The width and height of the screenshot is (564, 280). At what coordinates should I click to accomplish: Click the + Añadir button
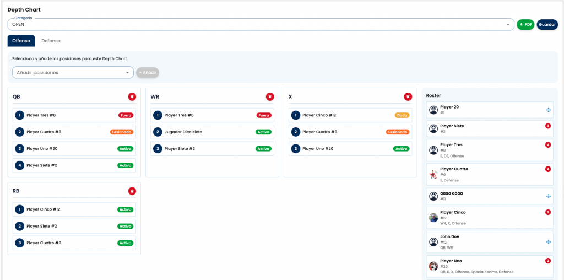point(148,72)
